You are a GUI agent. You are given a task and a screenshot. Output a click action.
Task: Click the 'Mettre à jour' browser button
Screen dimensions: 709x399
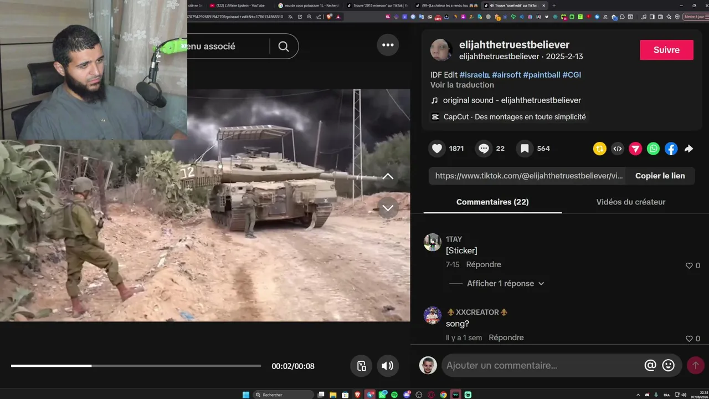pyautogui.click(x=695, y=17)
